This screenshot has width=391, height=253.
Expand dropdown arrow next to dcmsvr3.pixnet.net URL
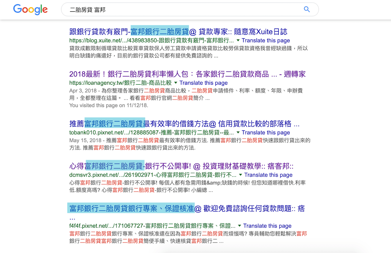point(240,175)
